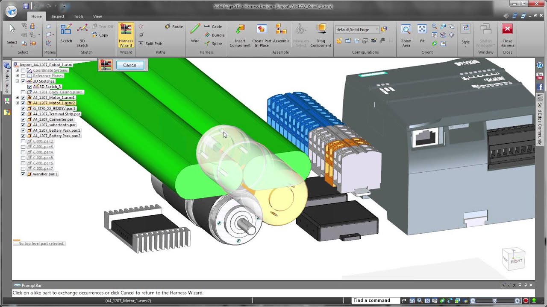Click the Solid Edge application button

pyautogui.click(x=12, y=11)
